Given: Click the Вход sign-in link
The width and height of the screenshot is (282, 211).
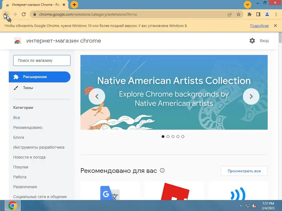Looking at the screenshot, I should 264,41.
